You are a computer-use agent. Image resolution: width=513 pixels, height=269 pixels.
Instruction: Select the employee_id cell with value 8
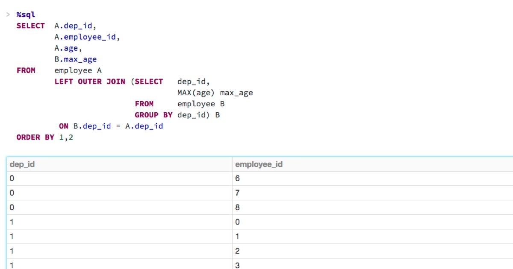(x=238, y=208)
